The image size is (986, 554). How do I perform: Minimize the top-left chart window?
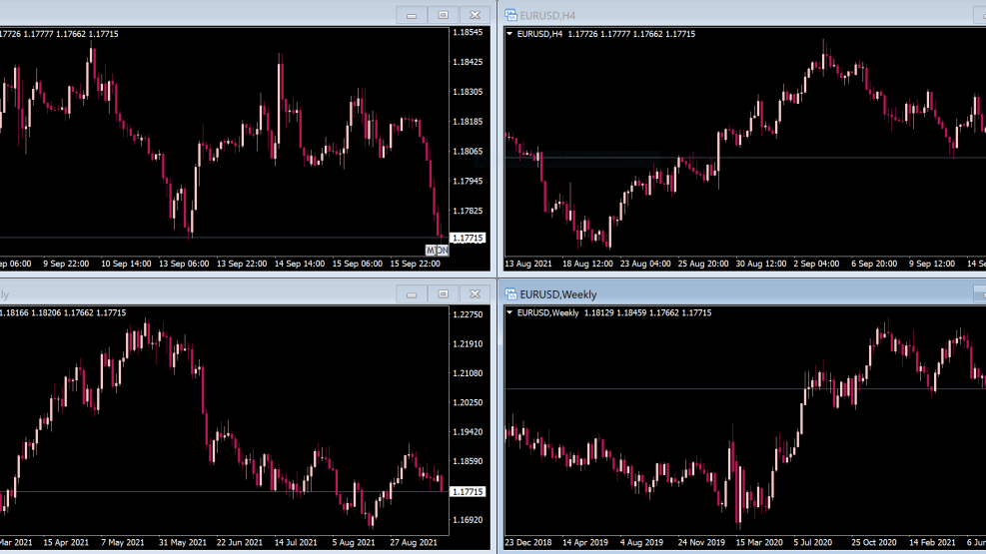pyautogui.click(x=412, y=15)
